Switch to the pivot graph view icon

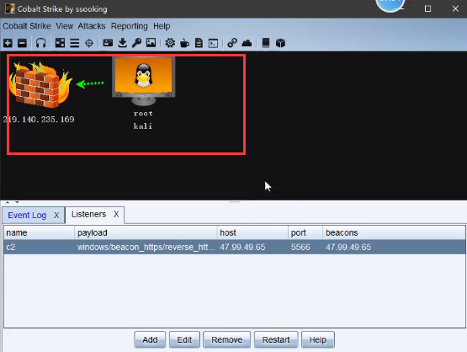coord(60,43)
